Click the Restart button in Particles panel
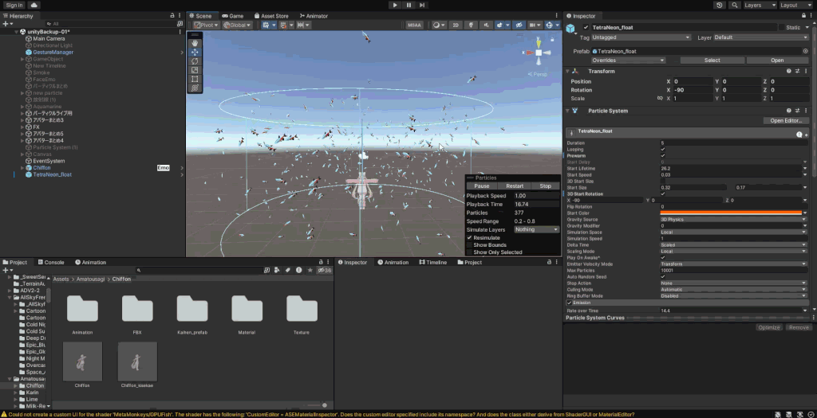The height and width of the screenshot is (418, 817). (515, 186)
